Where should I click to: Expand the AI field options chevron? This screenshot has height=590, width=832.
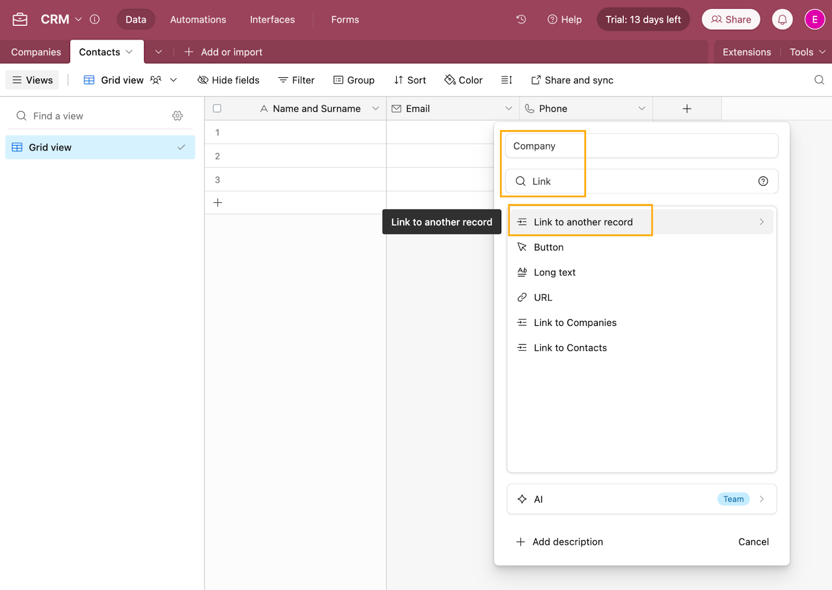(x=762, y=499)
